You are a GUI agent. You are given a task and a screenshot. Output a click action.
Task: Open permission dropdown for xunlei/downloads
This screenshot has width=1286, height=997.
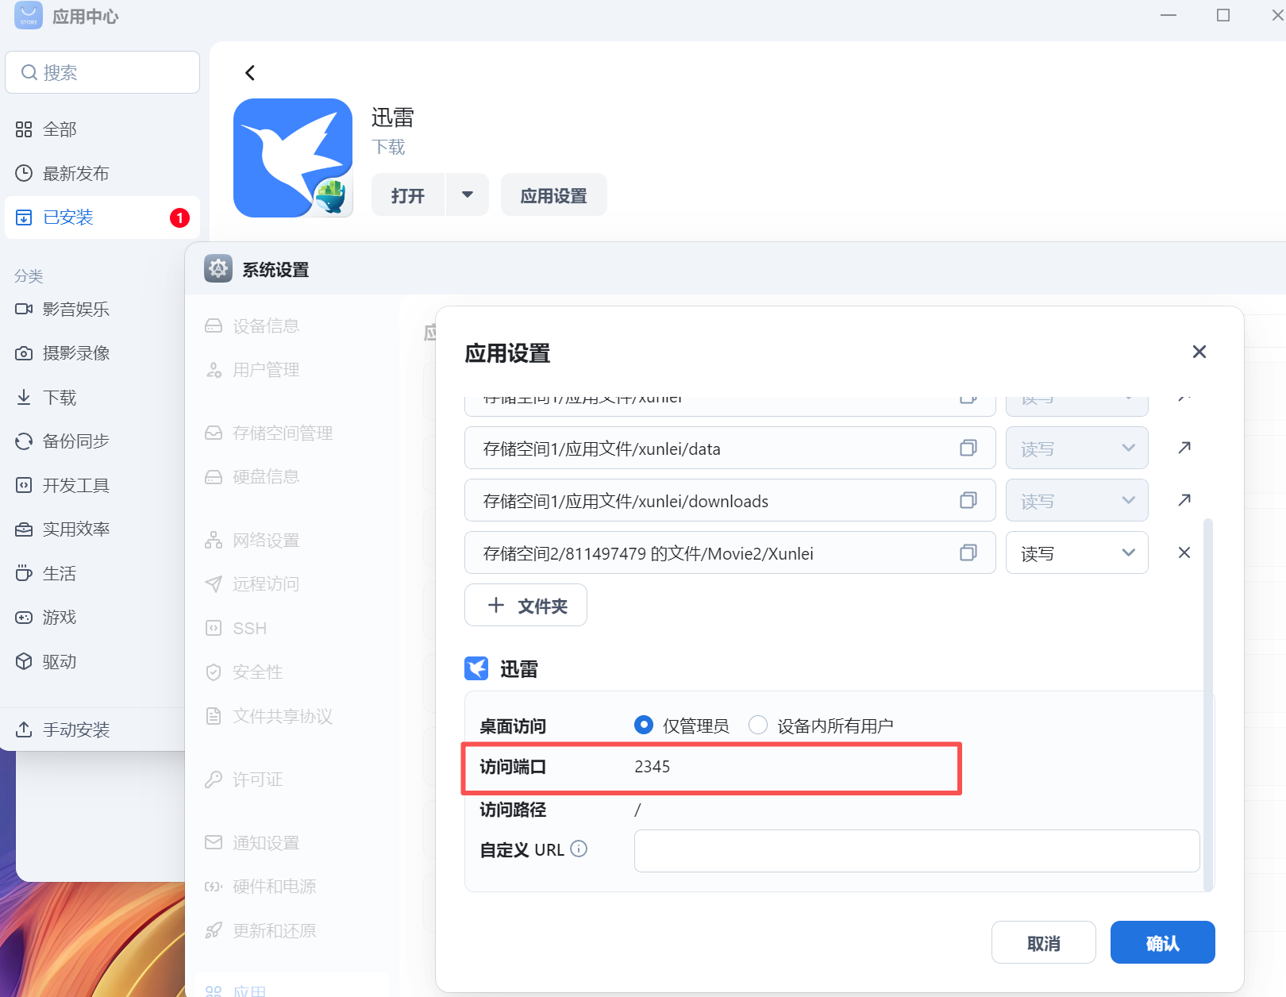(1077, 500)
